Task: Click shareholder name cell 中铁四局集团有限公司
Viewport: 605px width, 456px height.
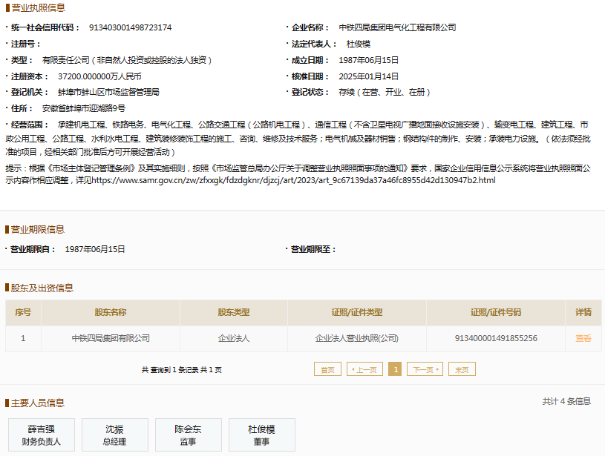Action: (x=111, y=338)
